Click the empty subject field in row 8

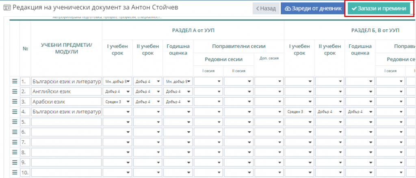coord(66,152)
